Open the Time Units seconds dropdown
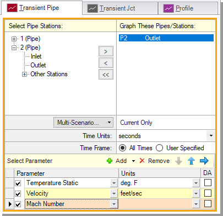The image size is (223, 216). 211,136
